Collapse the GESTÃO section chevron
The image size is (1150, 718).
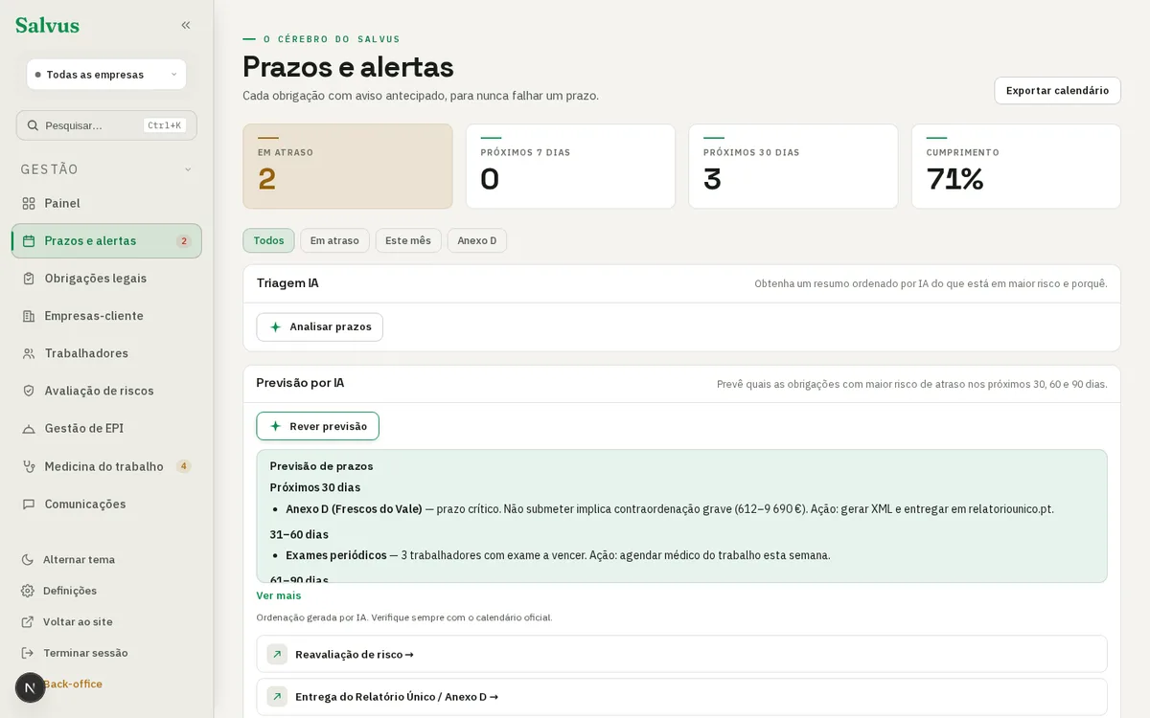(188, 169)
